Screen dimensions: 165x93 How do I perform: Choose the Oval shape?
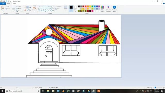coord(43,6)
